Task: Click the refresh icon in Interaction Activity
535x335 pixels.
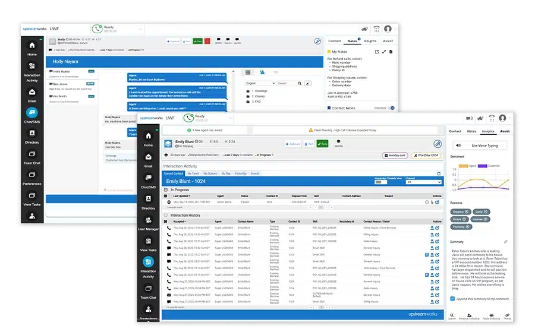Action: (439, 173)
